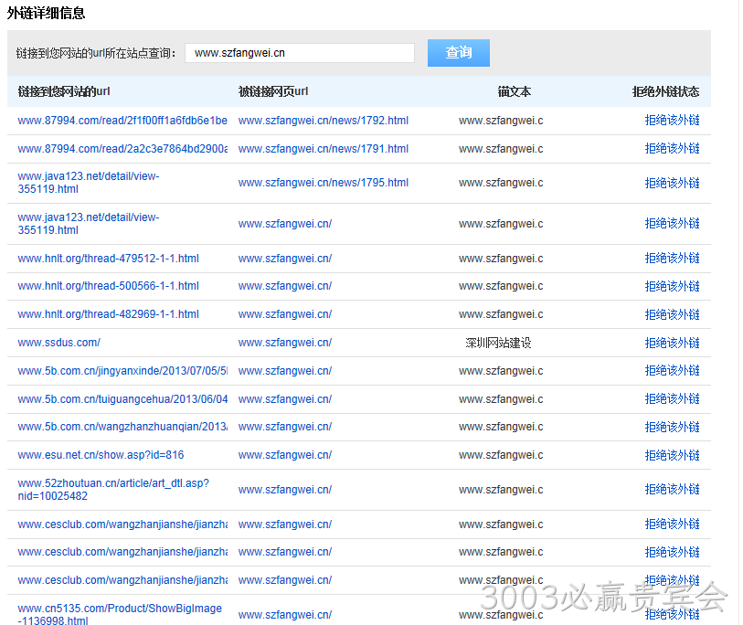Open the hnlt.org thread-482969 link

(x=108, y=314)
